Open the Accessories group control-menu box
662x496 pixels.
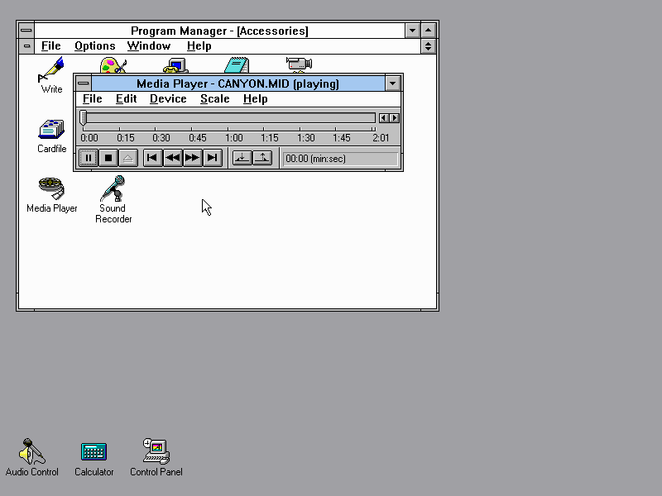pyautogui.click(x=26, y=46)
